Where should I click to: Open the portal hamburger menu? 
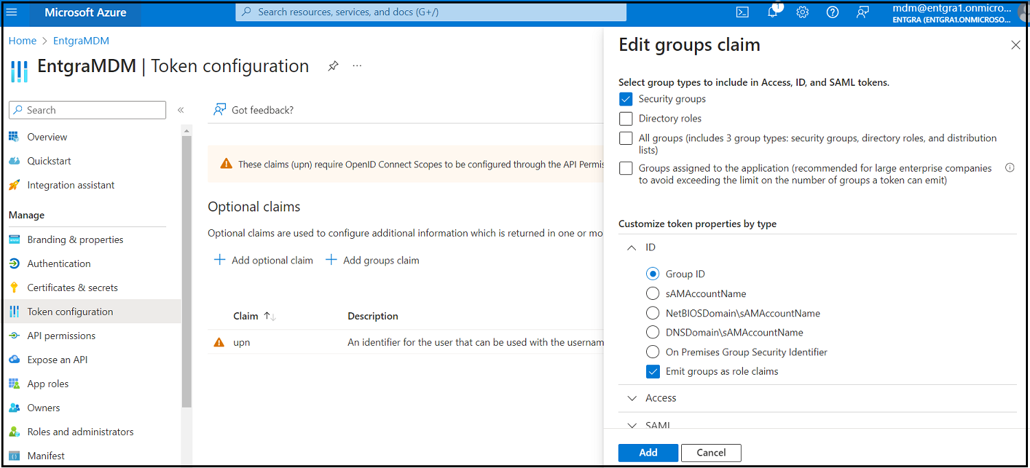12,12
